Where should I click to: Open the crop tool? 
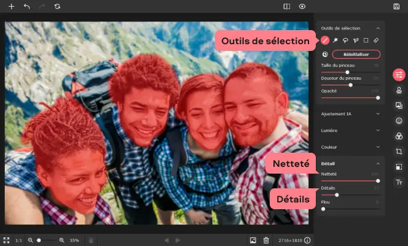click(399, 151)
